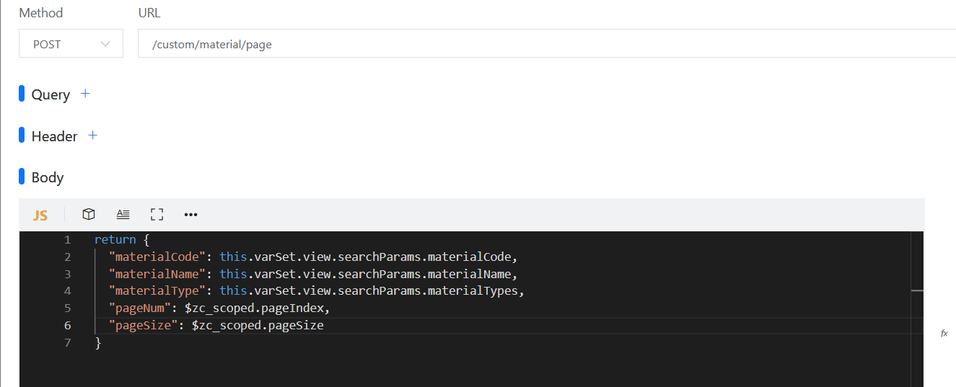
Task: Select the Body section heading
Action: pos(48,177)
